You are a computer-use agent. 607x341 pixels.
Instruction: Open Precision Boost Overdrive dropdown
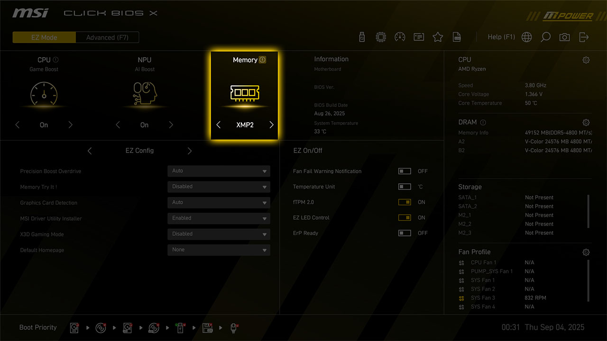(x=219, y=171)
